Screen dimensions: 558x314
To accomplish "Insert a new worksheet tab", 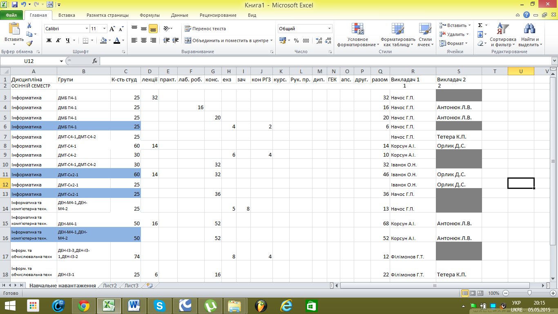I will tap(150, 285).
